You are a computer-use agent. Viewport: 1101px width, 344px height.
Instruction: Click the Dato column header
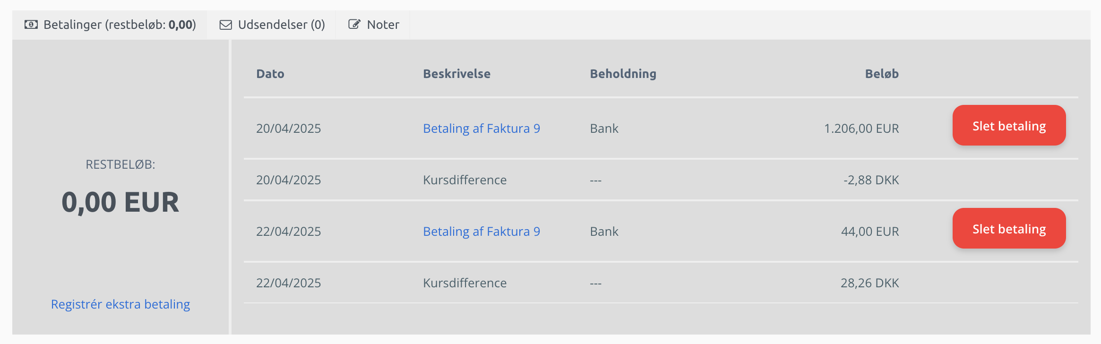pos(270,74)
